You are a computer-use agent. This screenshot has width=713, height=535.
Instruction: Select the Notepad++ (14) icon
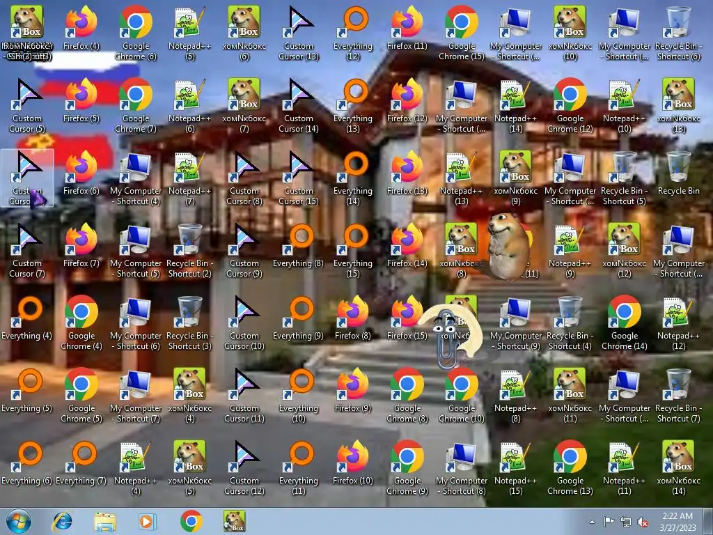point(516,105)
